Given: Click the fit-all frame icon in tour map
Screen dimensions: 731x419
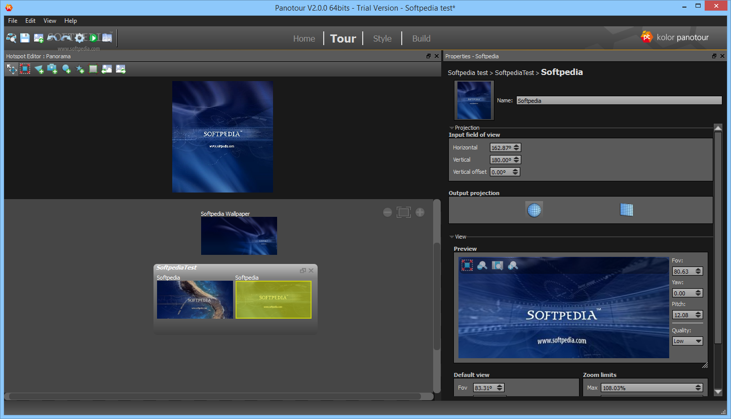Looking at the screenshot, I should pyautogui.click(x=404, y=212).
